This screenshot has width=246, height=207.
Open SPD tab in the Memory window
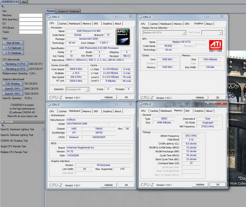(x=187, y=111)
